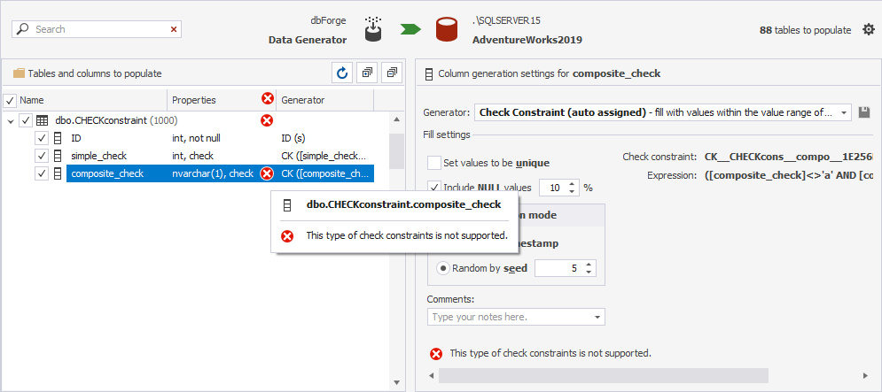Refresh the tables list
This screenshot has width=882, height=392.
342,73
